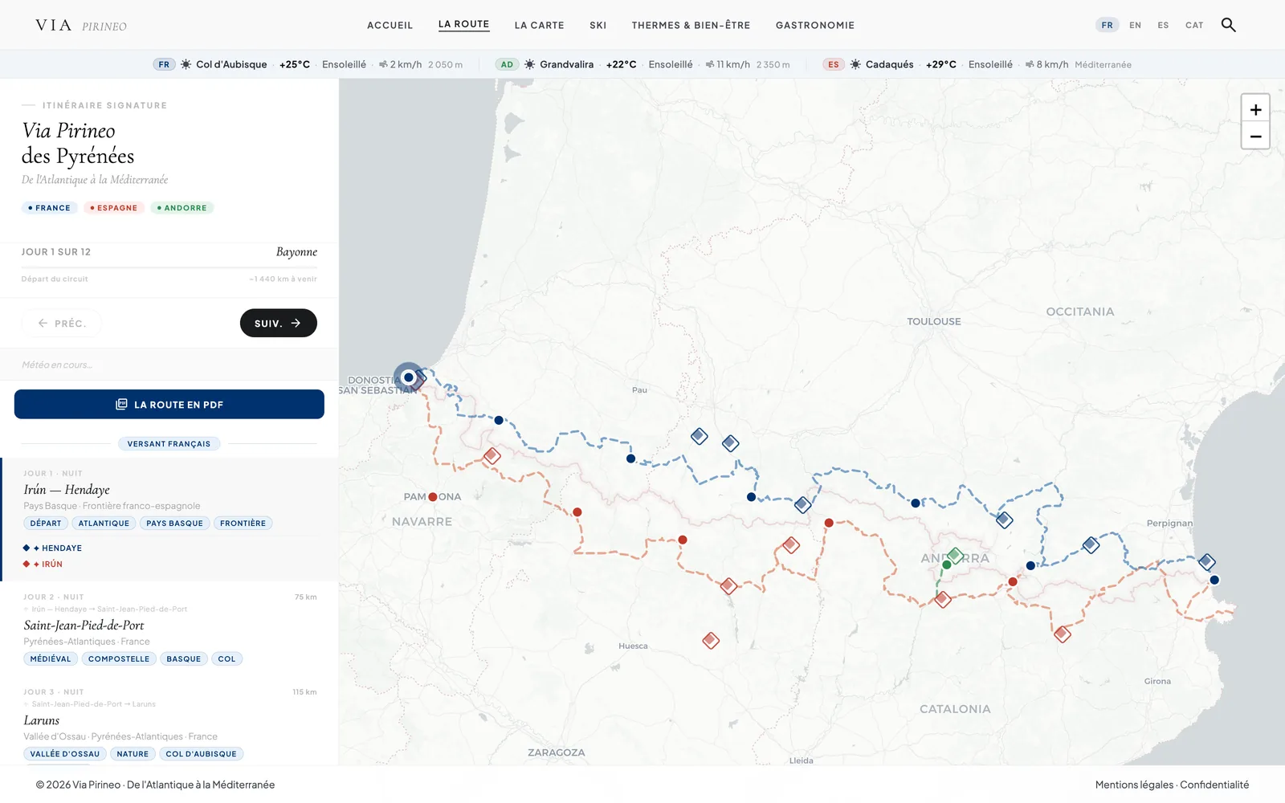Image resolution: width=1285 pixels, height=803 pixels.
Task: Click the AD country badge in the weather bar
Action: [x=507, y=64]
